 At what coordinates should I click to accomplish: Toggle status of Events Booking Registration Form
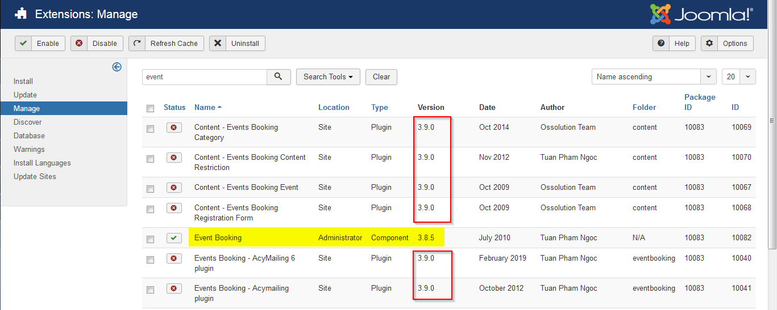[174, 208]
